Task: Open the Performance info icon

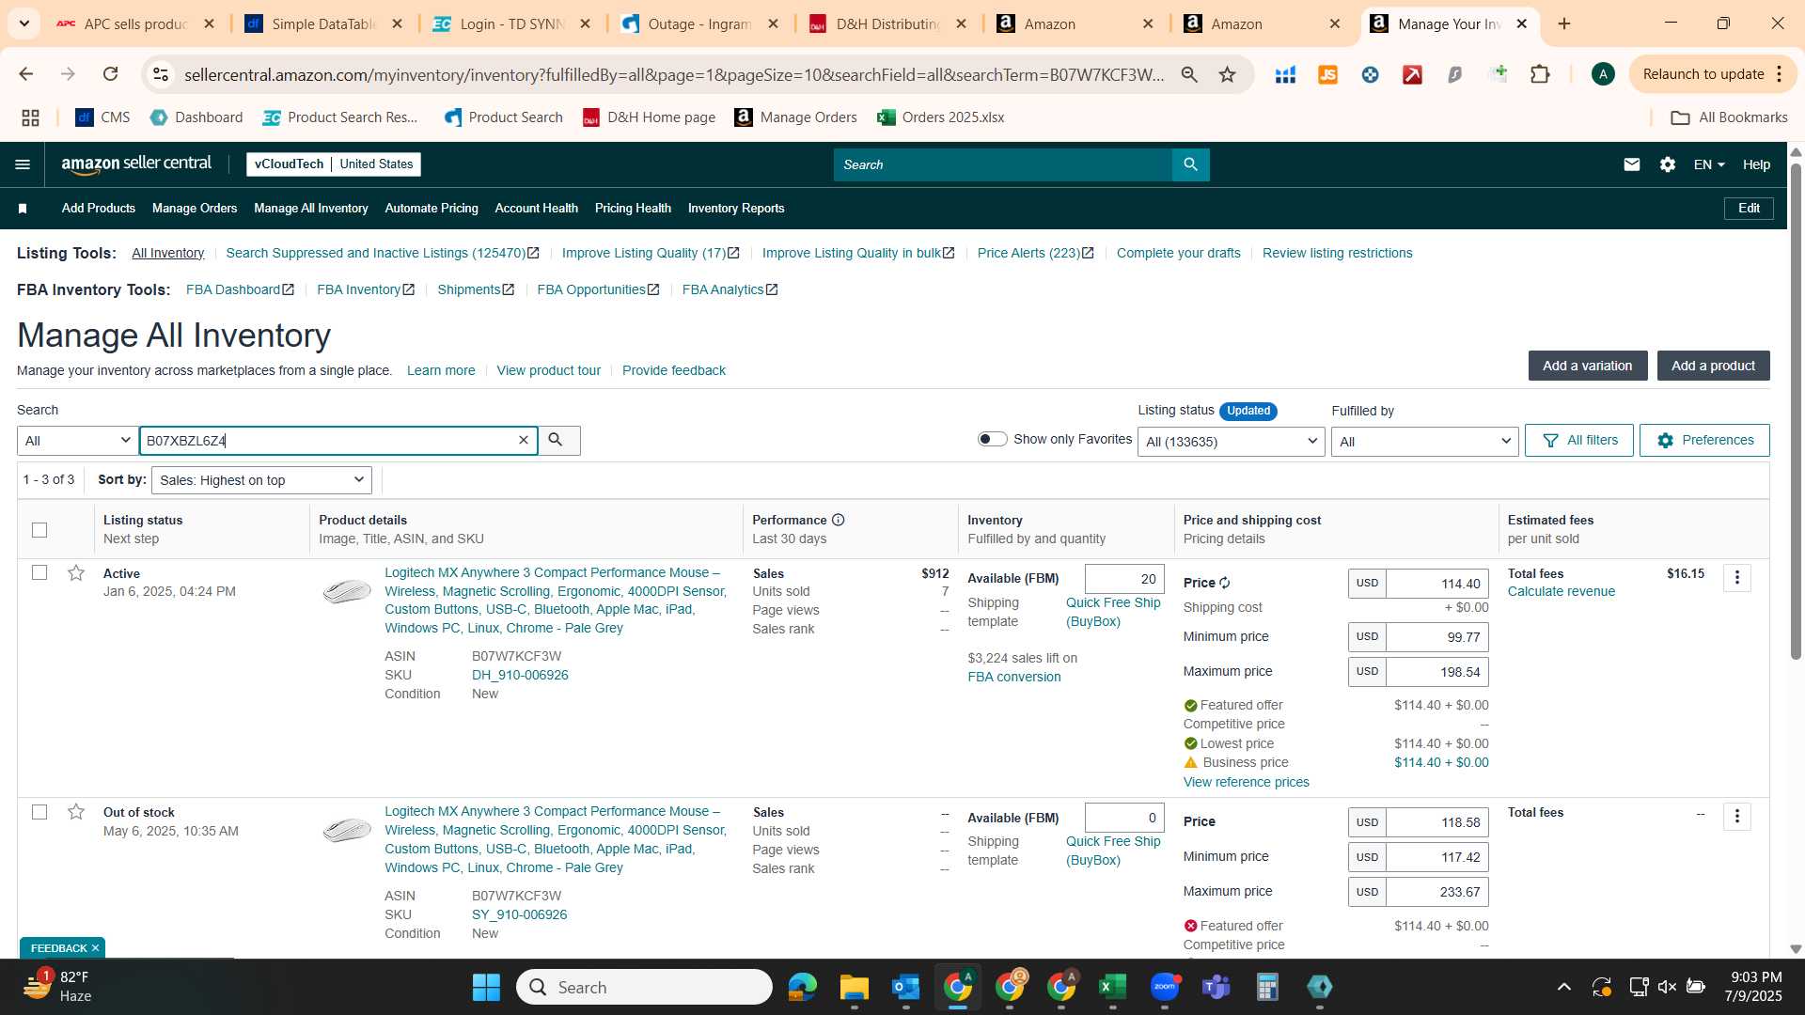Action: (x=838, y=520)
